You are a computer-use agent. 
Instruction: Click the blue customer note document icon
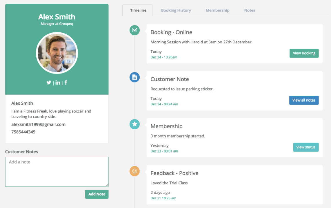point(134,77)
